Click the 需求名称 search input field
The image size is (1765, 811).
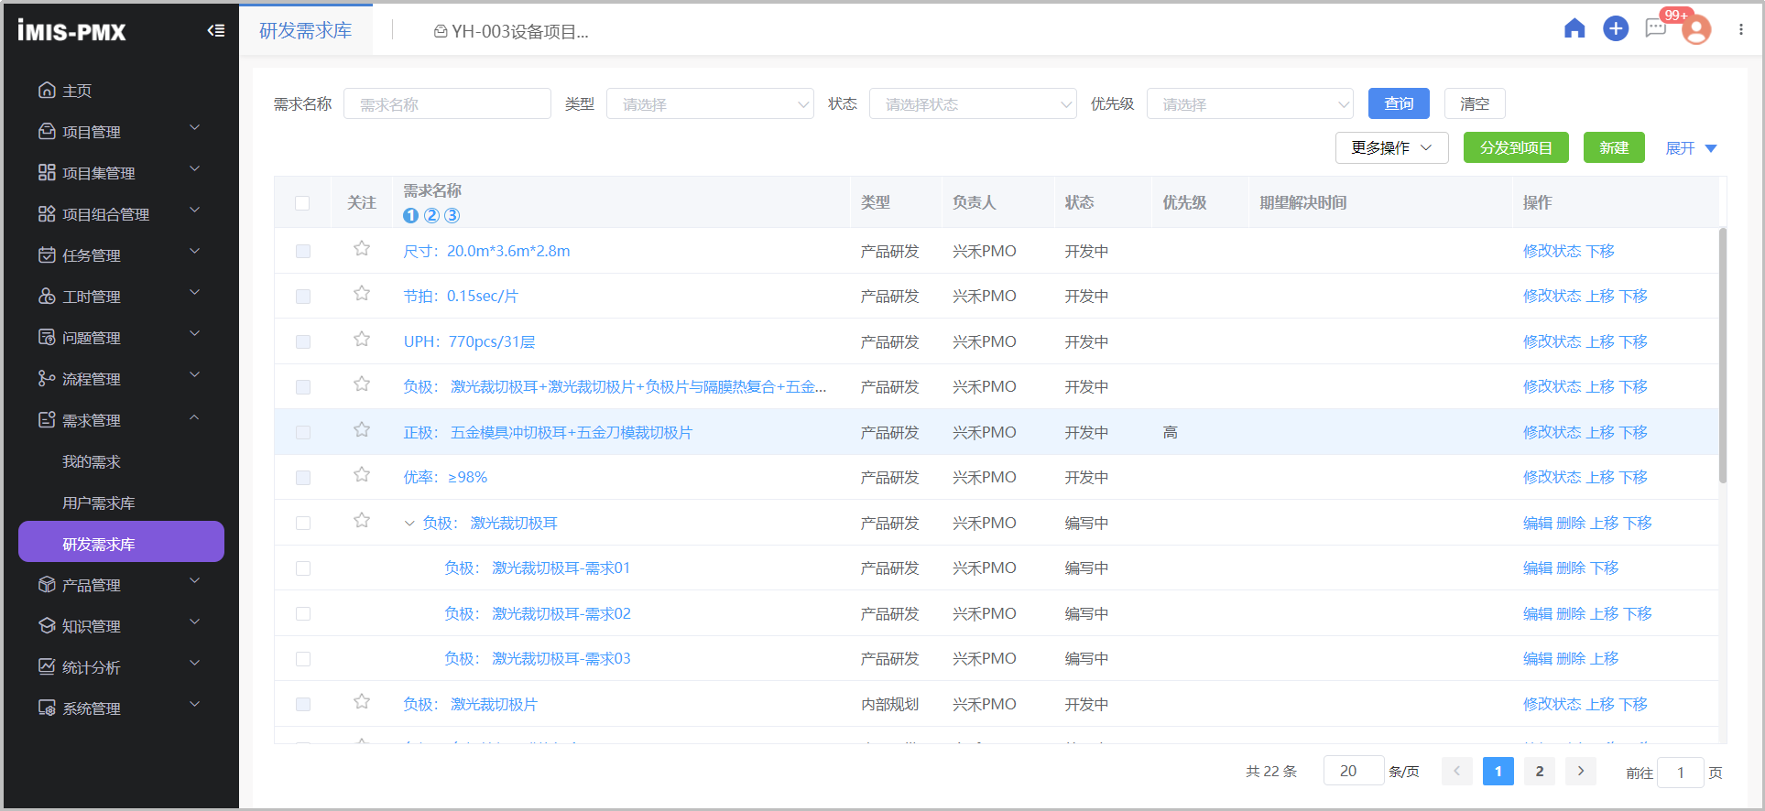[x=447, y=104]
